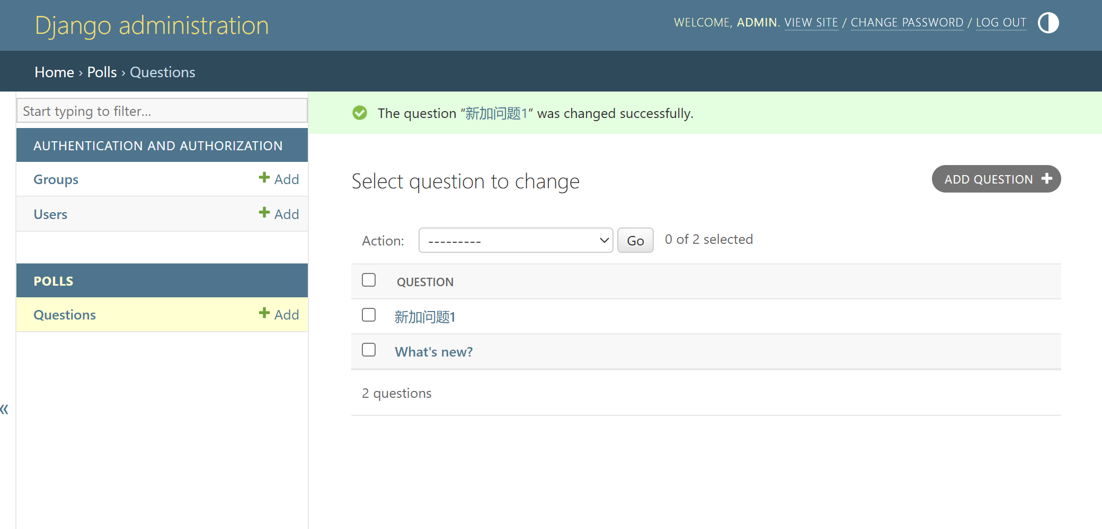Screen dimensions: 1102x529
Task: Open Polls in the breadcrumb
Action: coord(102,72)
